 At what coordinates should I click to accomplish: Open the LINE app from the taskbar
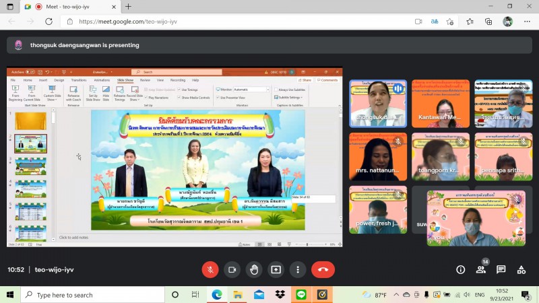(x=301, y=295)
